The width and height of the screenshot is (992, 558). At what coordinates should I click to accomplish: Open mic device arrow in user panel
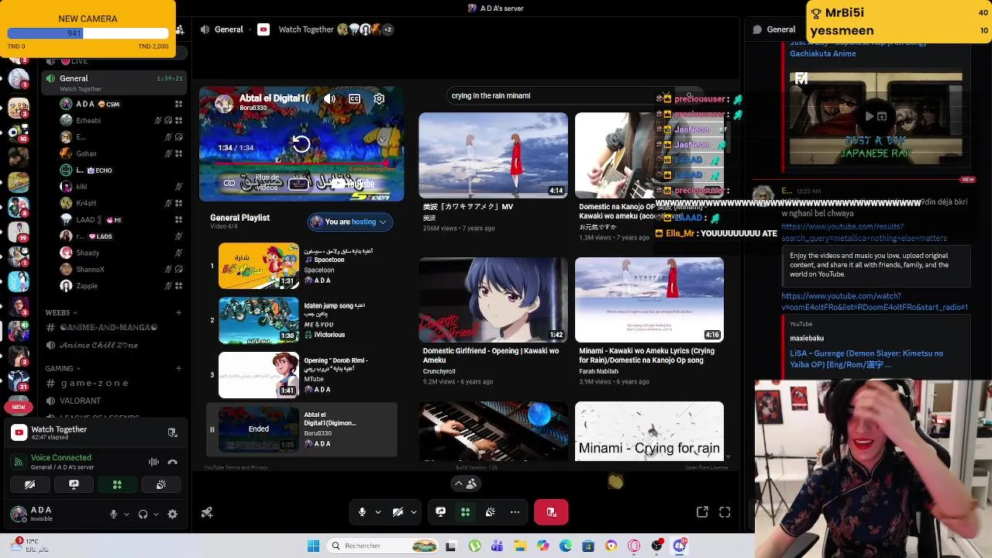coord(126,514)
